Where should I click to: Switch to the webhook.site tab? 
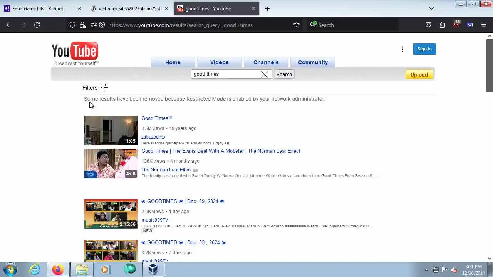(129, 9)
